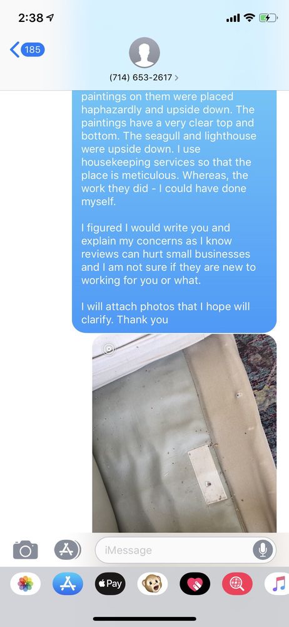The width and height of the screenshot is (289, 627).
Task: Tap the Live Photo badge on the image
Action: pyautogui.click(x=109, y=349)
